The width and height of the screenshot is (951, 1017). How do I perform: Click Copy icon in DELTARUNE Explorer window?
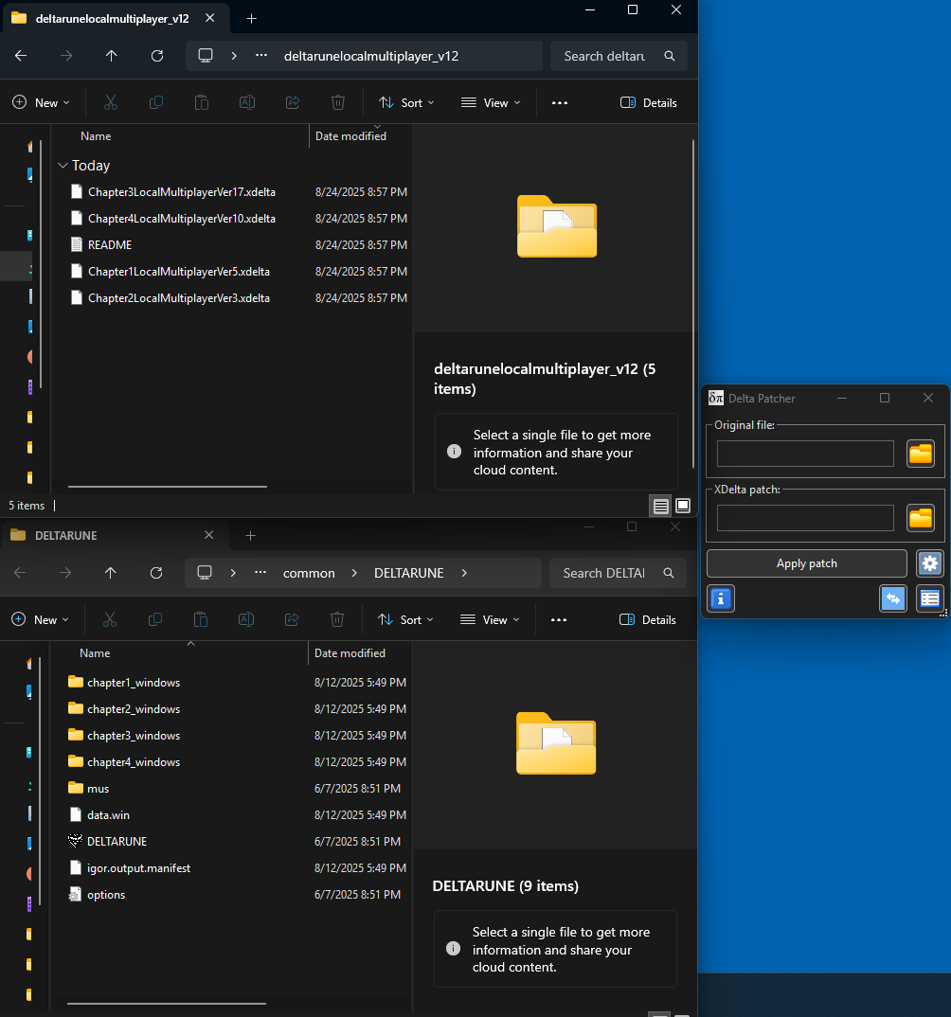coord(155,619)
